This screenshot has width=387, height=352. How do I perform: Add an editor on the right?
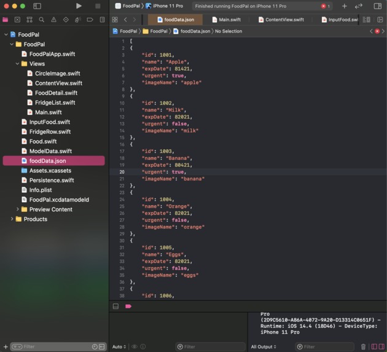tap(380, 20)
